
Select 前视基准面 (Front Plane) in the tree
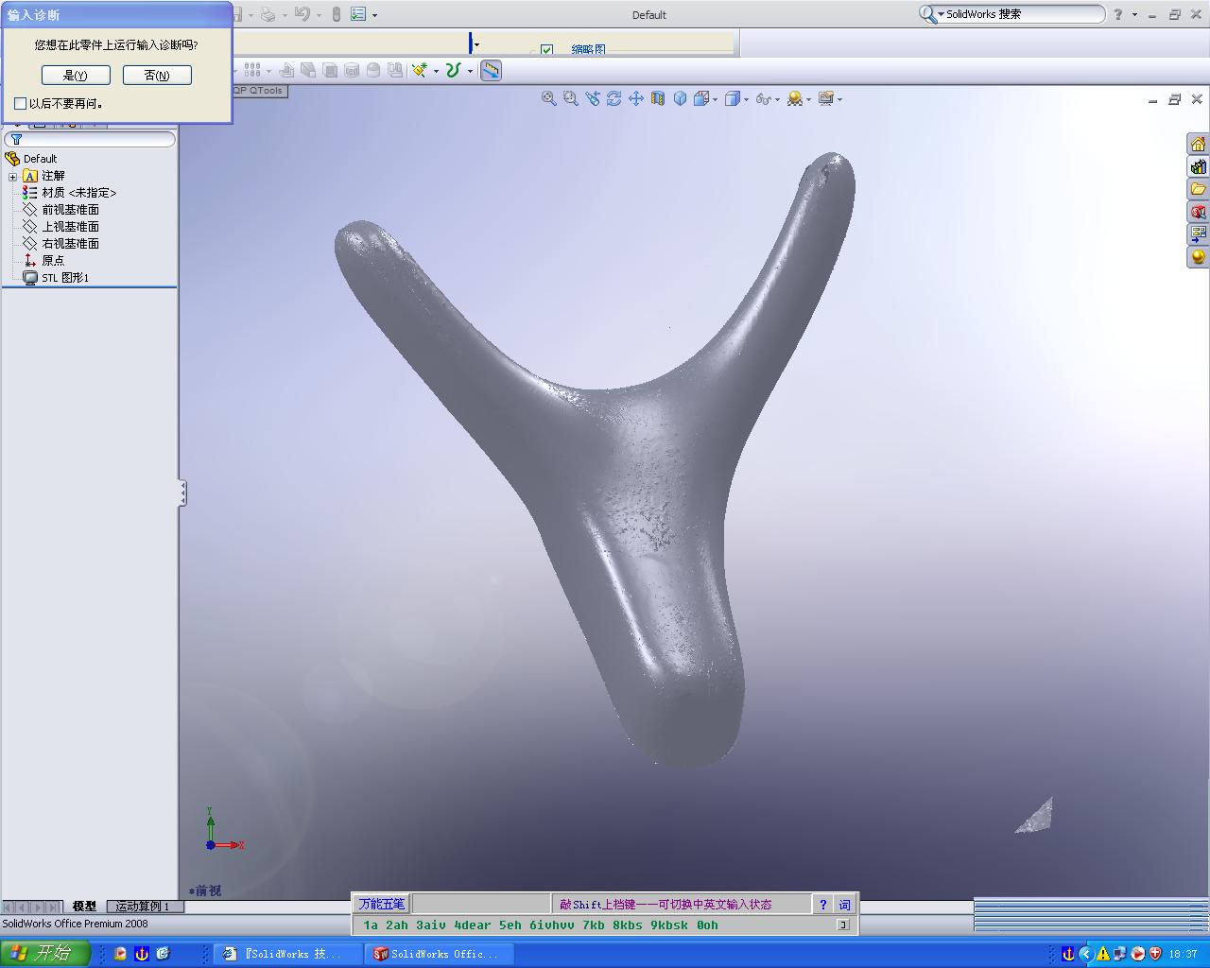(70, 210)
